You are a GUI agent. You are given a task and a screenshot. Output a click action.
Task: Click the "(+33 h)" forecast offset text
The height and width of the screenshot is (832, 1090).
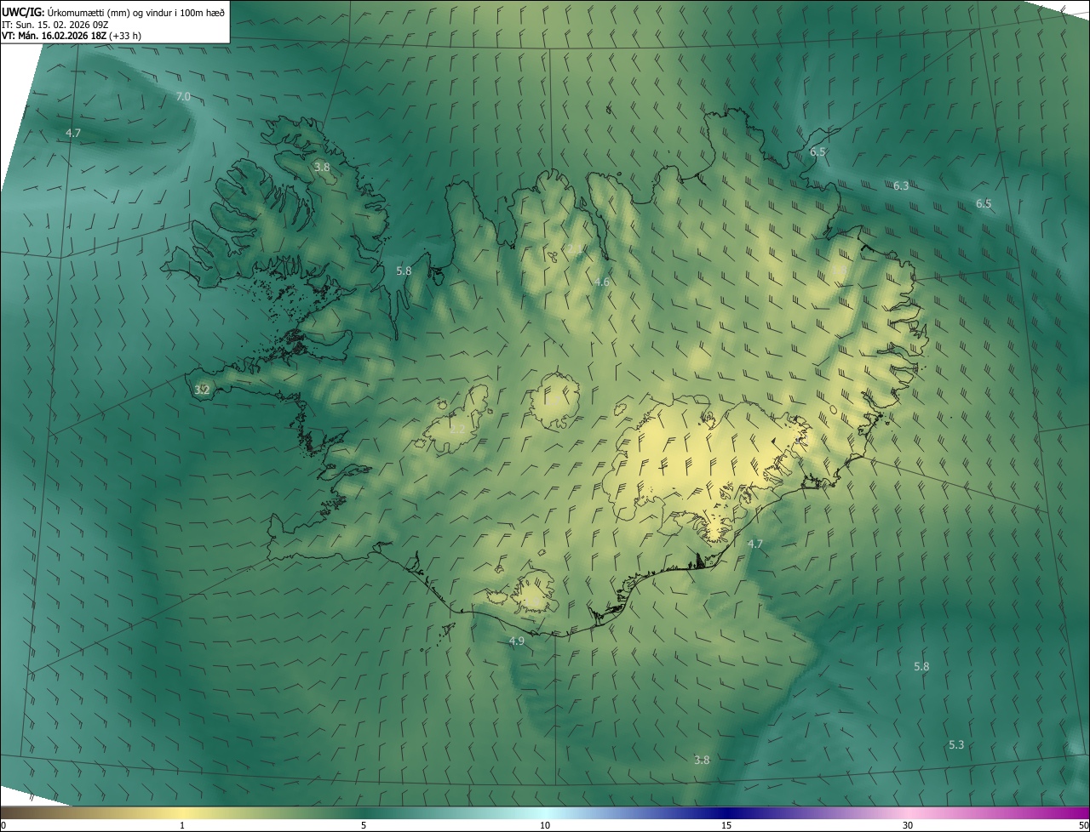(x=124, y=36)
